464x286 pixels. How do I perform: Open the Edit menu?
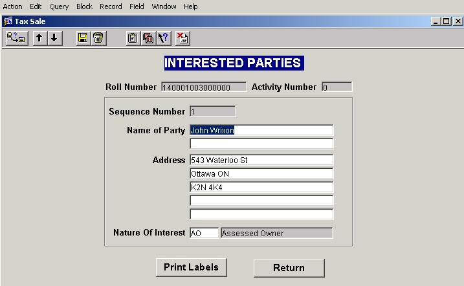36,6
